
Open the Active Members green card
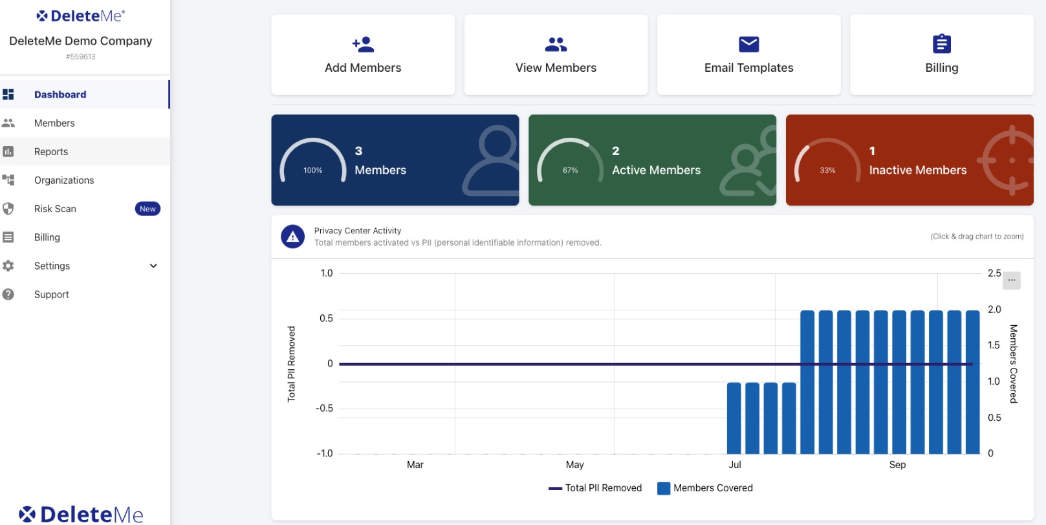point(652,160)
